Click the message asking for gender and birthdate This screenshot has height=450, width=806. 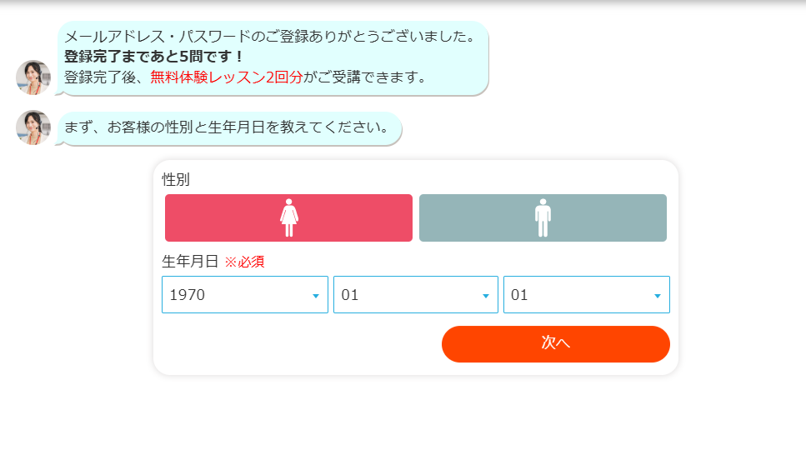tap(227, 127)
